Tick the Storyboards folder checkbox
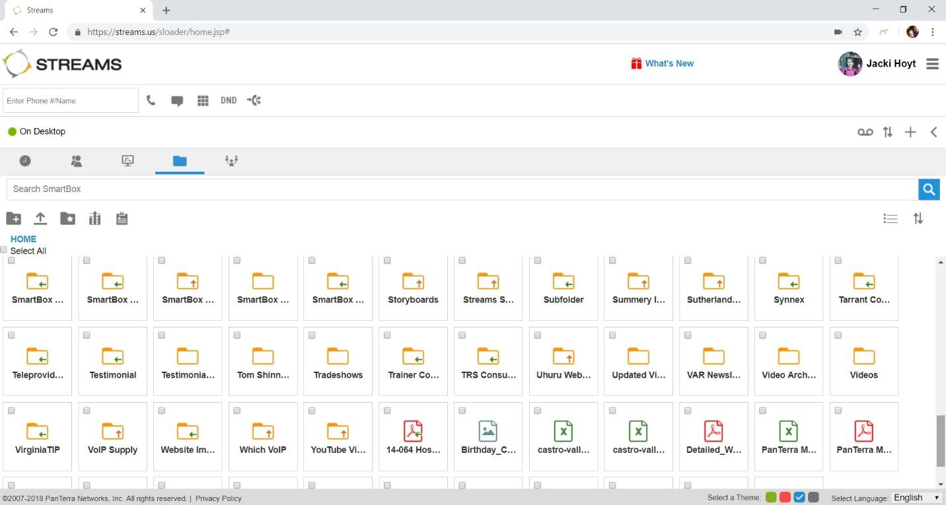Screen dimensions: 946x505 click(387, 261)
